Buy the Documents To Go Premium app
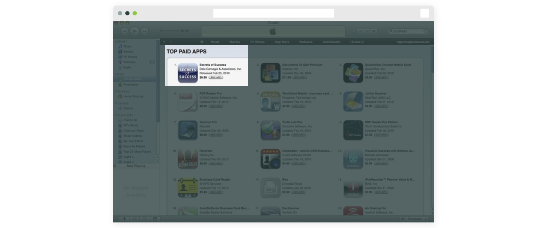Viewport: 547px width, 228px height. tap(300, 77)
